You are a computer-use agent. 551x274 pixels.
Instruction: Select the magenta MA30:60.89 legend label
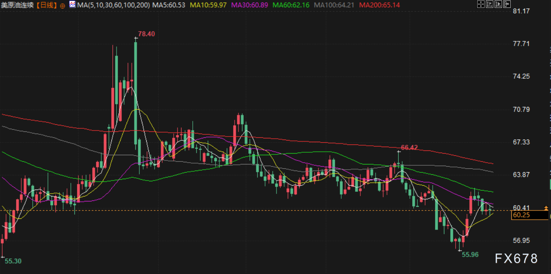pyautogui.click(x=249, y=5)
